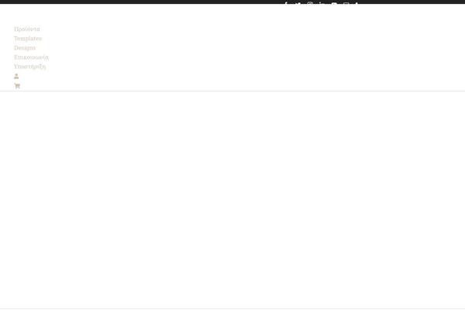Open the Προϊόντα menu item
Screen dimensions: 465x310
tap(26, 29)
